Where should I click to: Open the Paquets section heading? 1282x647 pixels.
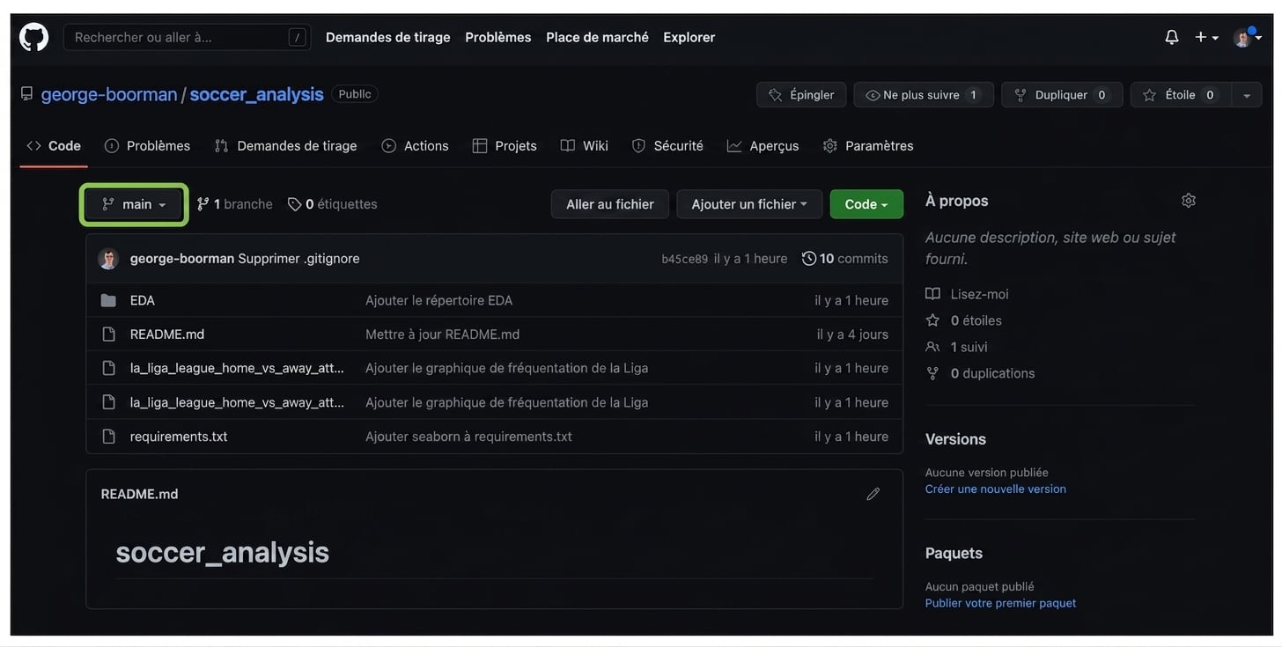pos(954,554)
